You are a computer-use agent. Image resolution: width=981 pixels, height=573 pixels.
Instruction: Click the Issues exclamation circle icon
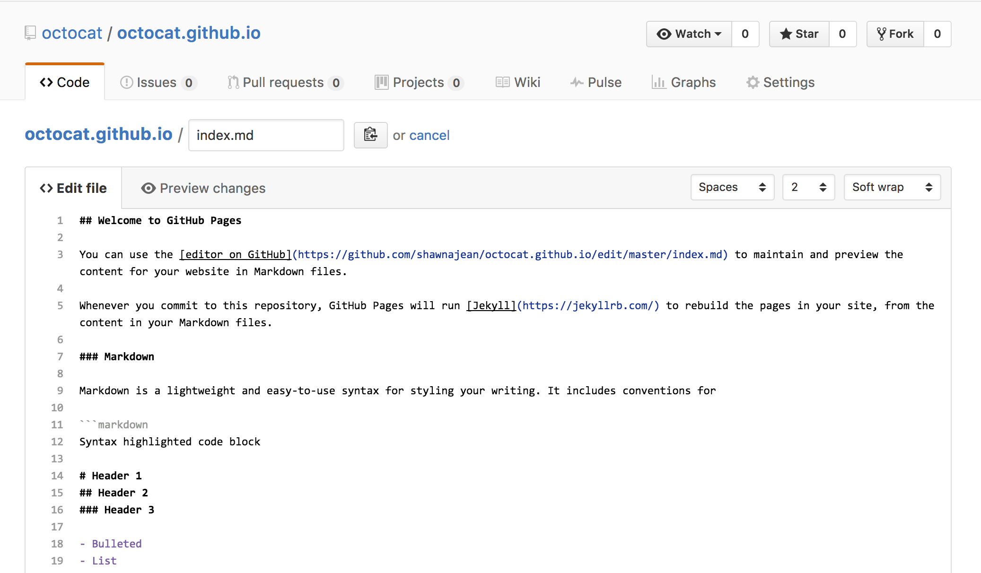point(126,82)
